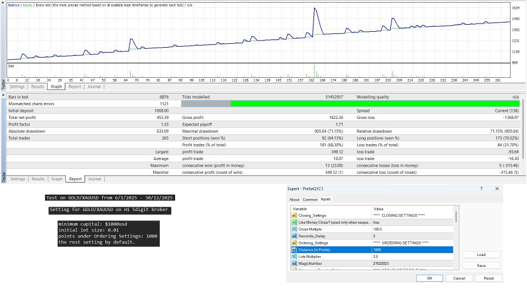Click the Close Multiple variable type icon
Image resolution: width=527 pixels, height=296 pixels.
294,229
